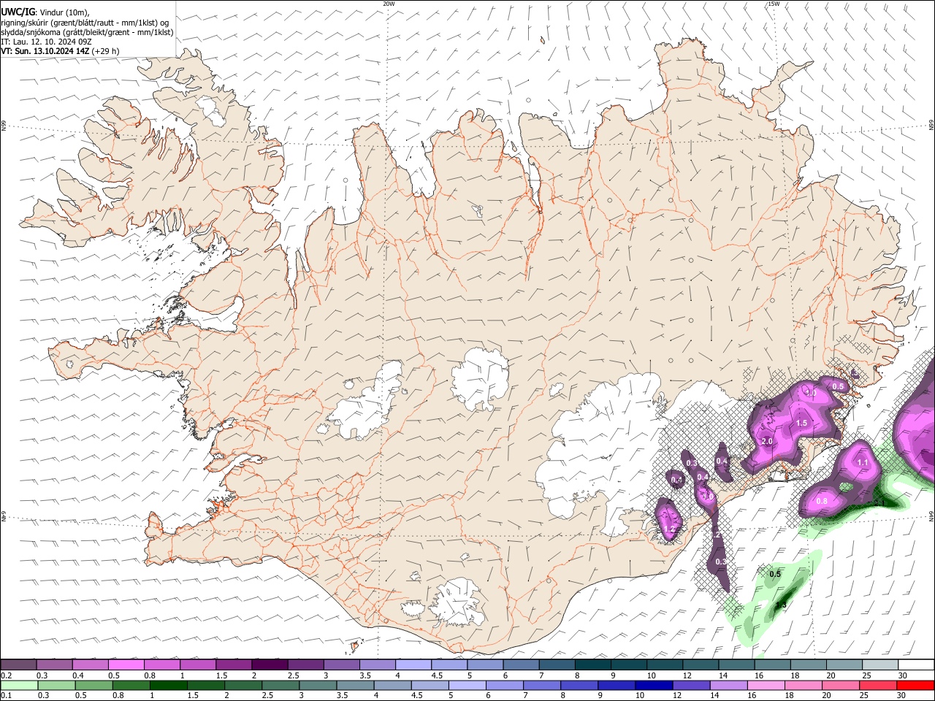Click the 'VT: Sun. 13.10.2024 14Z (+29 h)' line
The width and height of the screenshot is (935, 701).
pyautogui.click(x=60, y=51)
